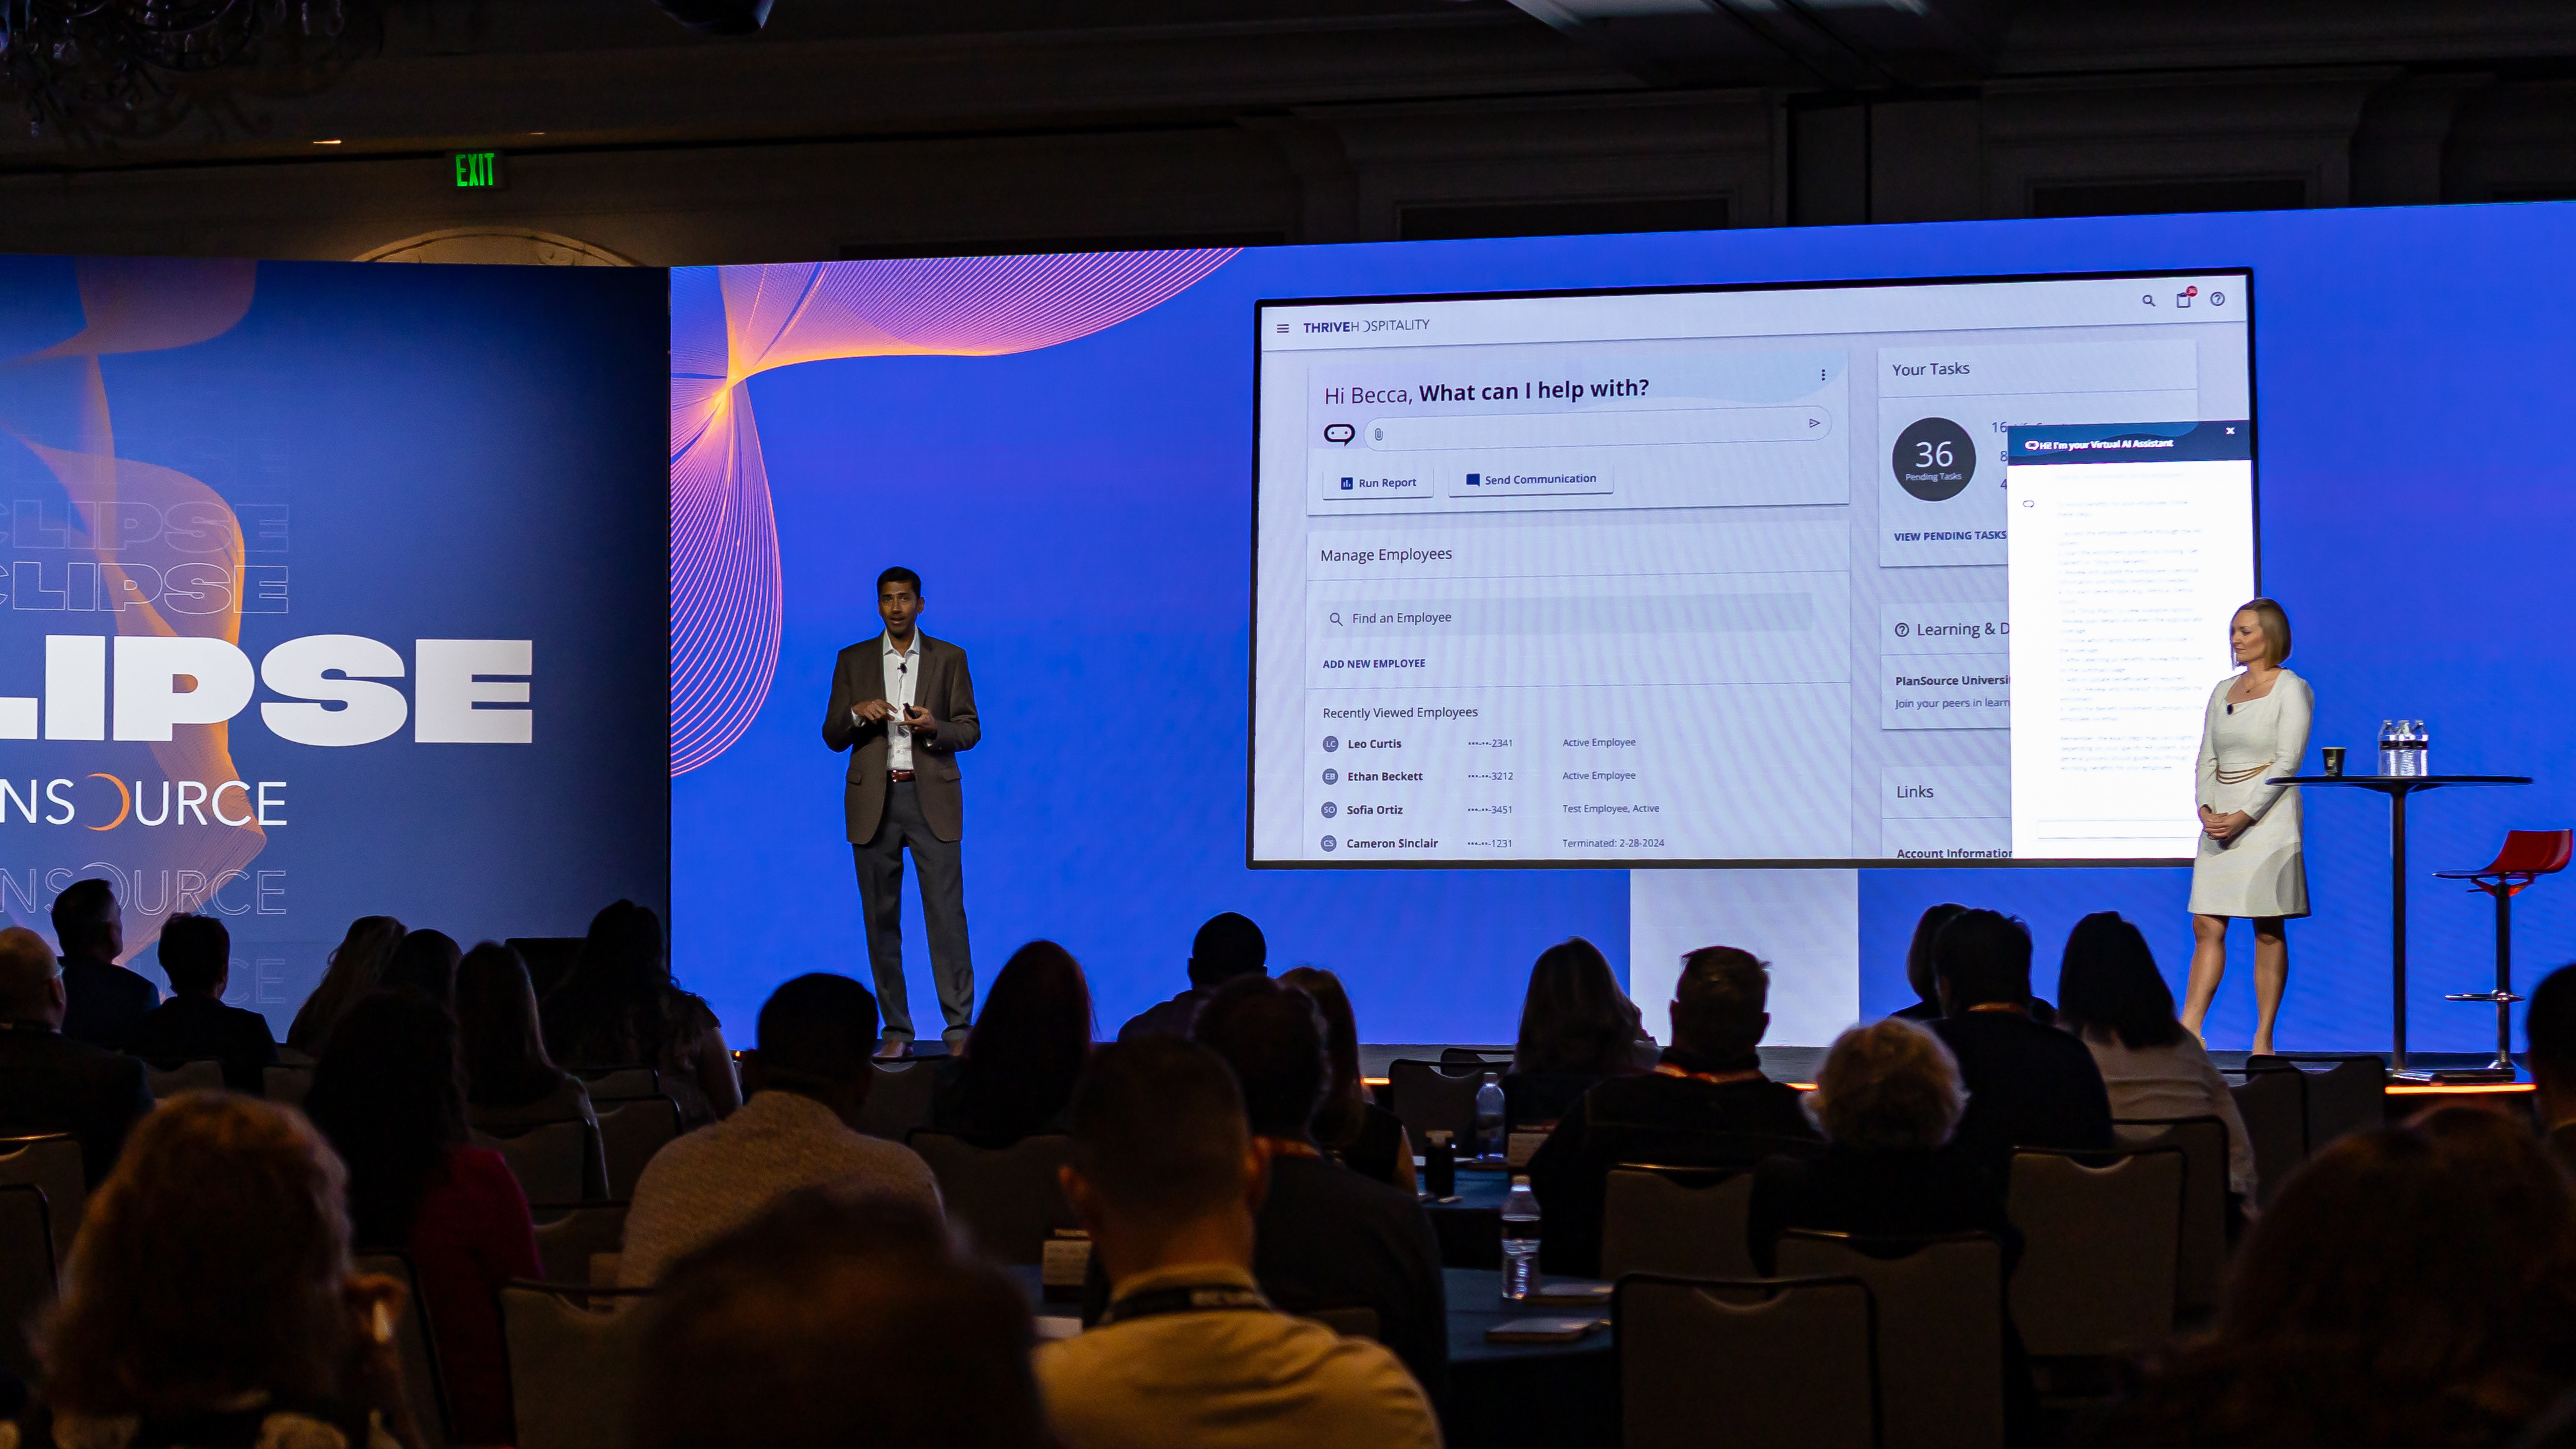
Task: Click the Manage Employees heading
Action: [x=1386, y=555]
